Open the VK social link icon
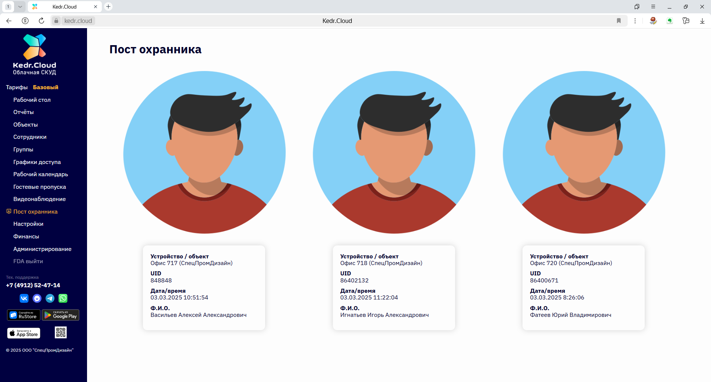 24,298
